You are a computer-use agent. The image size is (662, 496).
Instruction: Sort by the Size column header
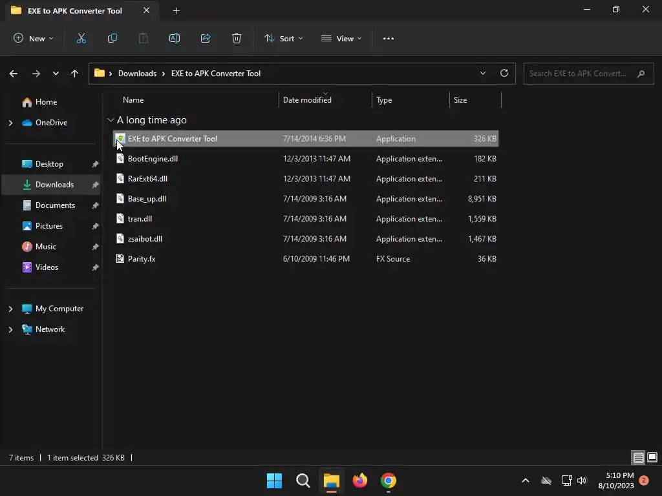(x=460, y=100)
